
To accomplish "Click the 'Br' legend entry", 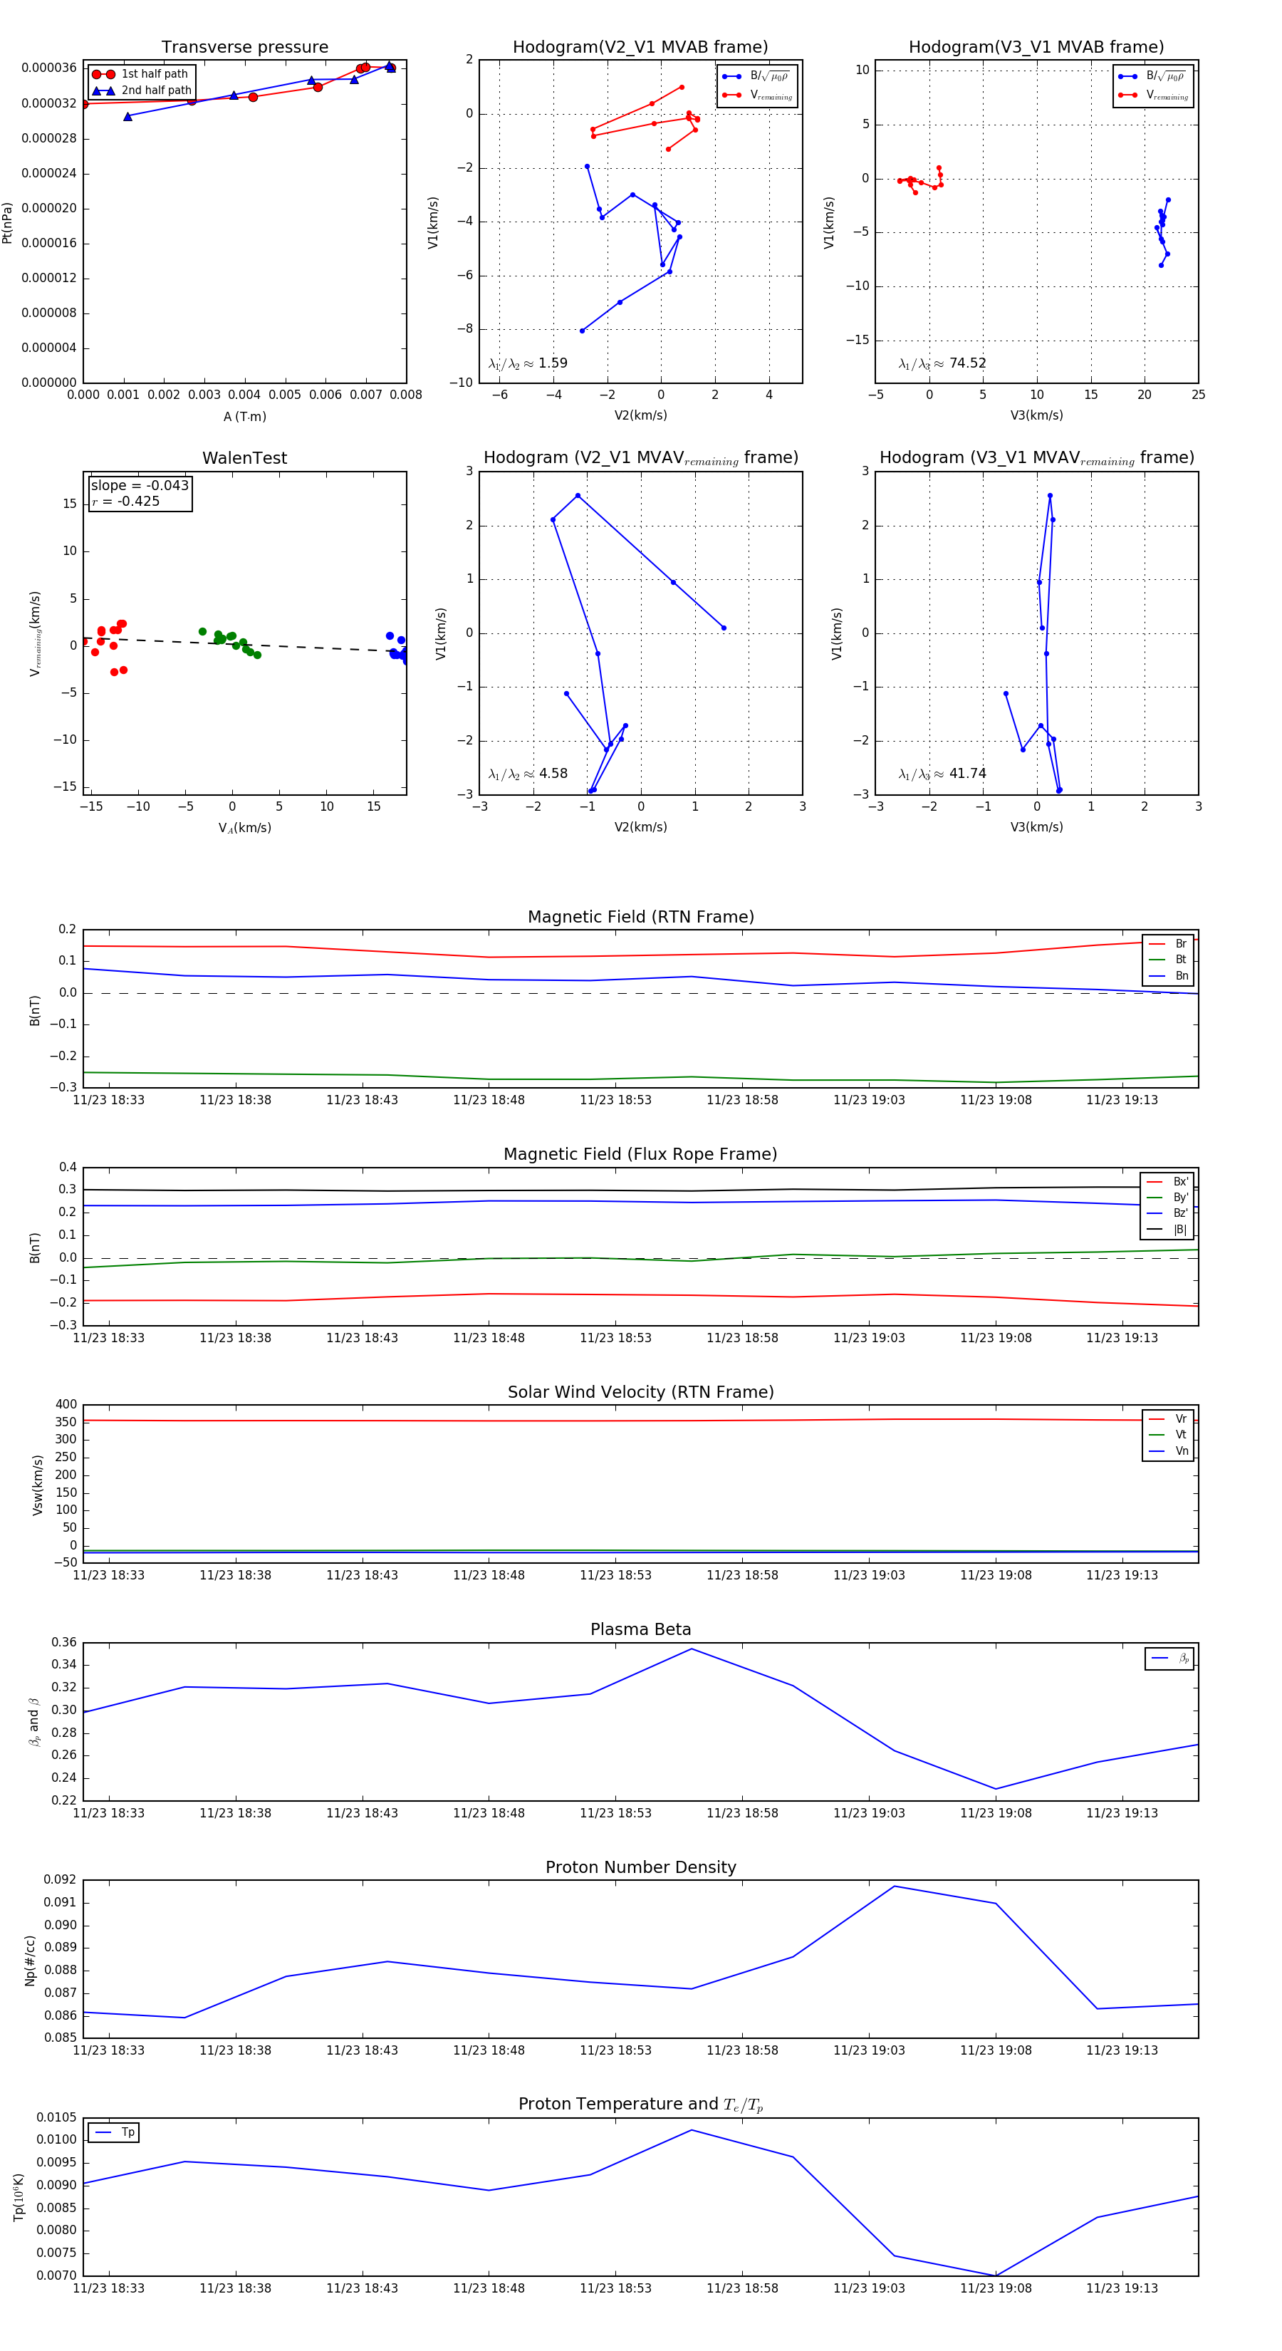I will pos(1168,944).
